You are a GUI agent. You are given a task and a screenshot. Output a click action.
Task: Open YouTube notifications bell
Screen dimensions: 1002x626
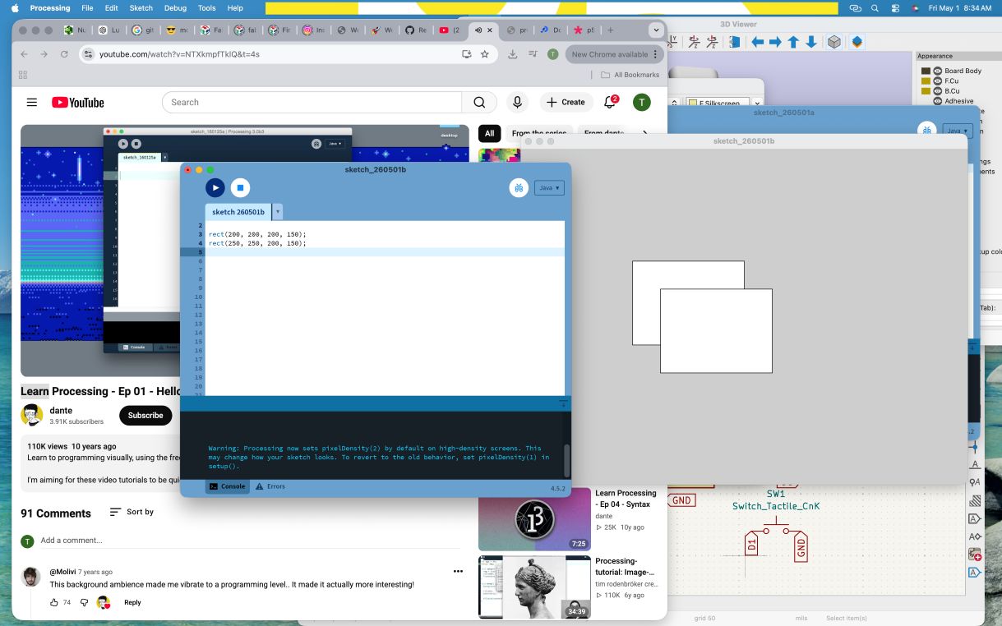(610, 102)
